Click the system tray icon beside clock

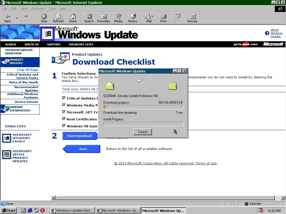(x=261, y=211)
